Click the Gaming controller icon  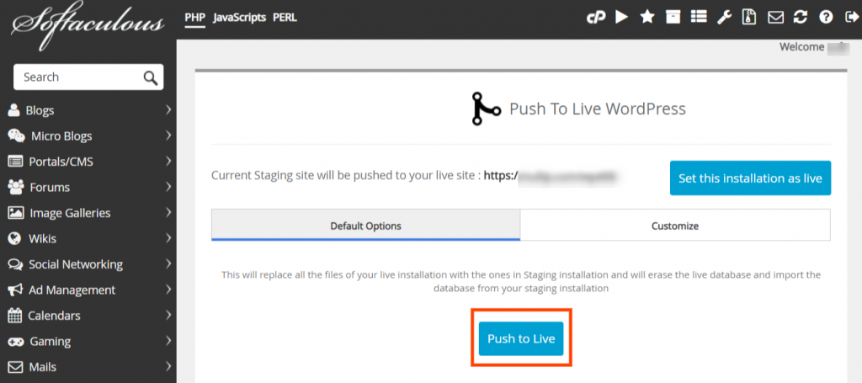pyautogui.click(x=15, y=341)
